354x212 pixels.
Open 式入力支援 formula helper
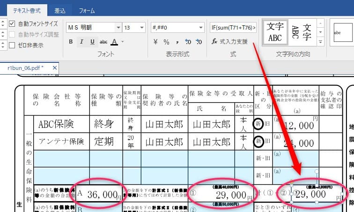pos(229,42)
